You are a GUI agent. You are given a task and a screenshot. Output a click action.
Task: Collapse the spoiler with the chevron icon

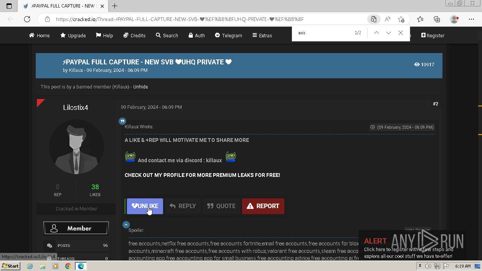(126, 225)
